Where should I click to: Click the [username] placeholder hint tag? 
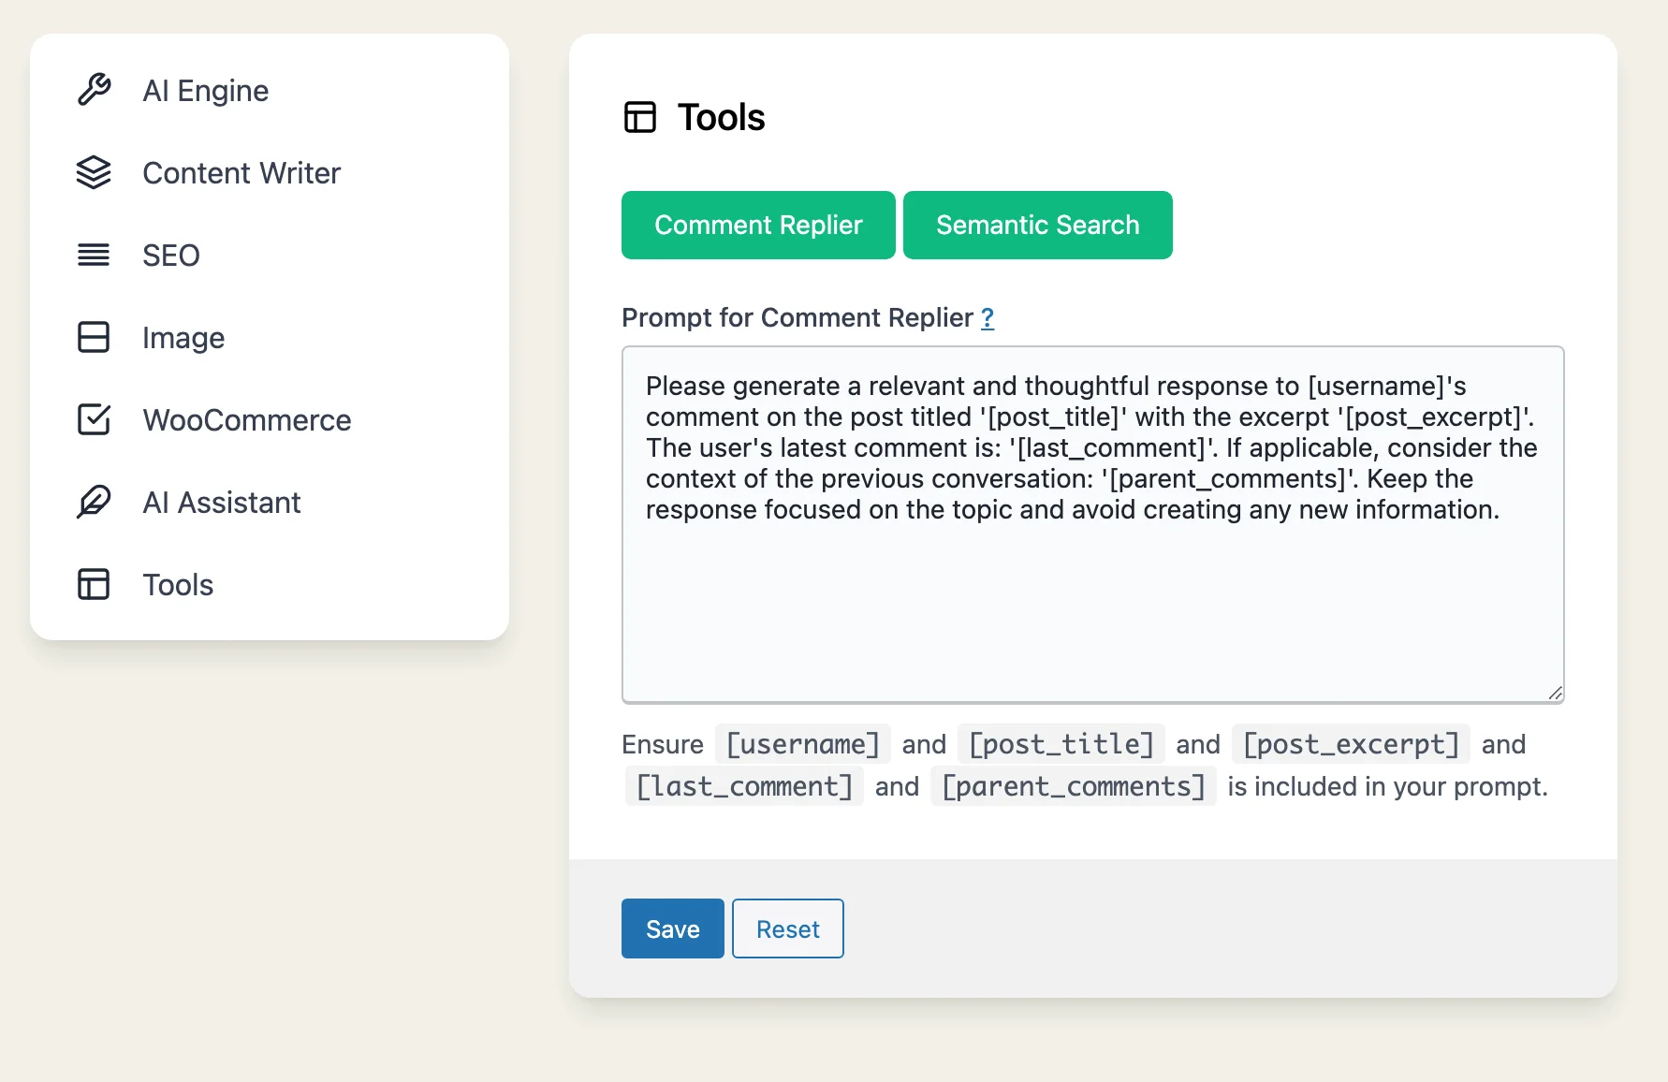coord(803,744)
